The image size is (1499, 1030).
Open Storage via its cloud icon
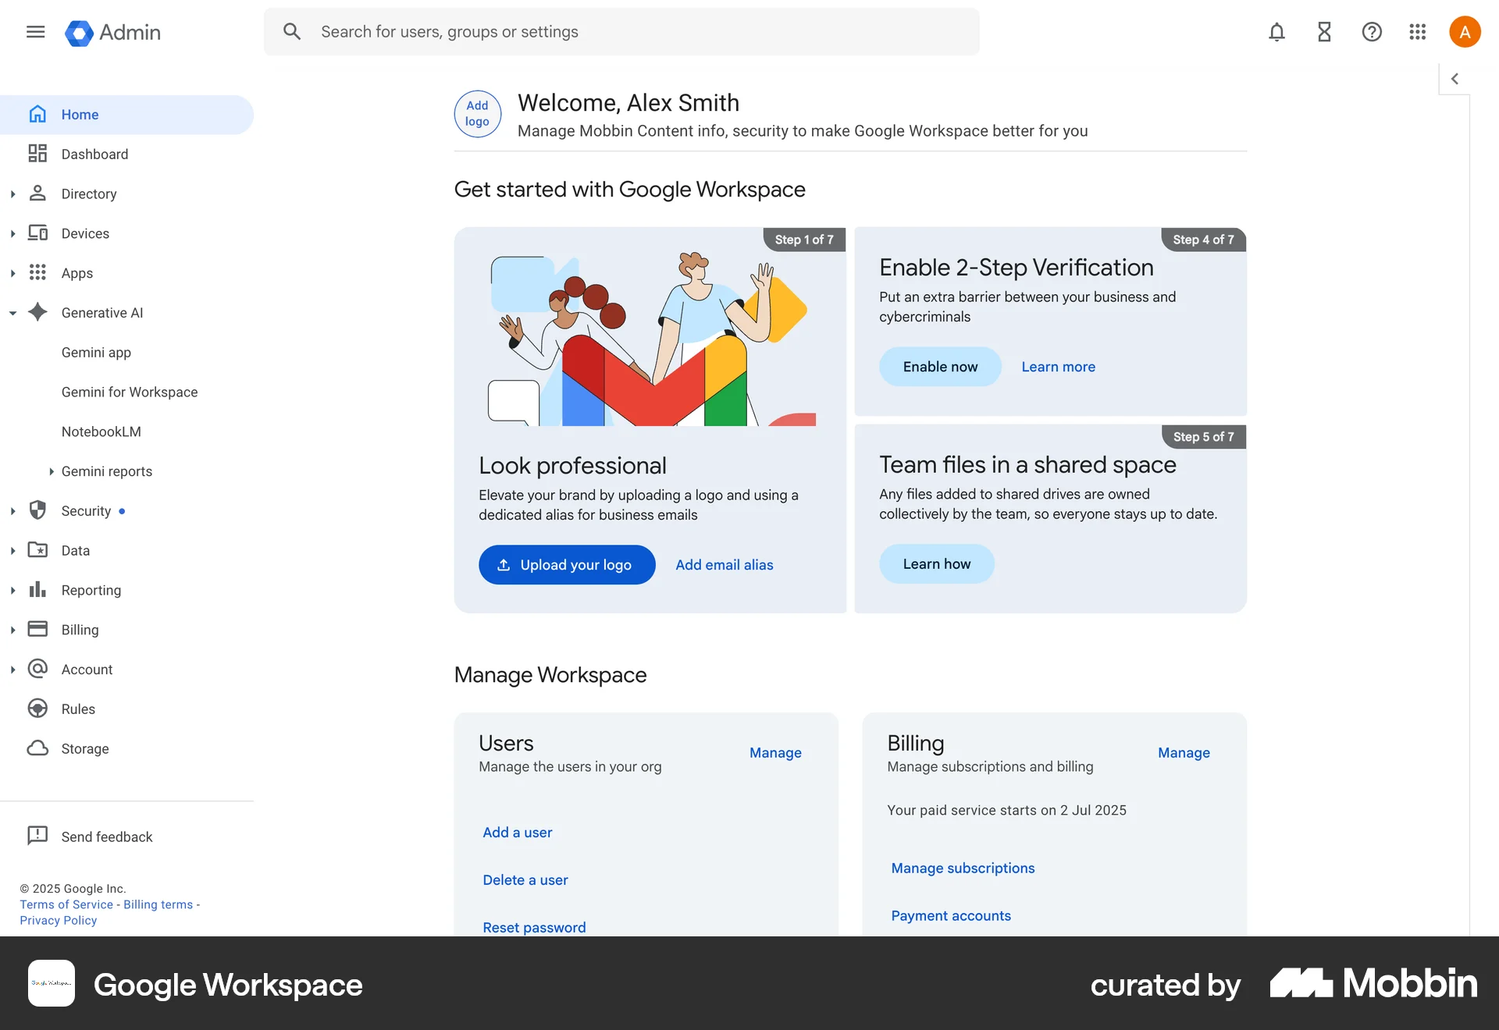point(37,748)
